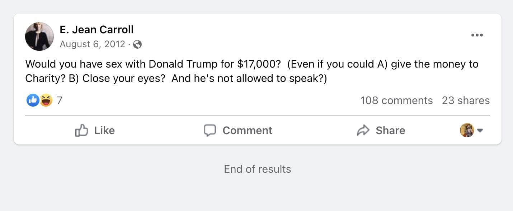
Task: Click the speech bubble Comment icon
Action: [210, 131]
